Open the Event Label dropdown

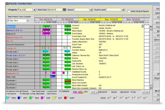pyautogui.click(x=123, y=10)
